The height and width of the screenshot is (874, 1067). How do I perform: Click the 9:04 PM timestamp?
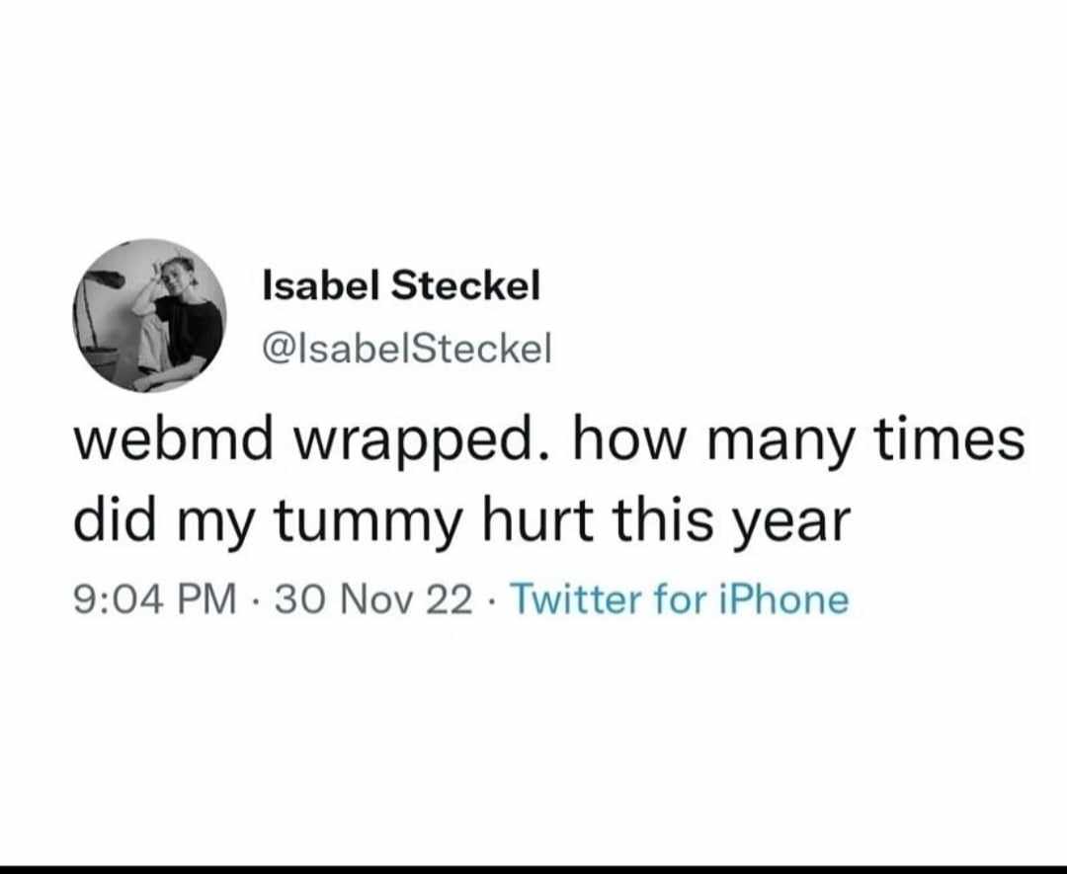point(156,598)
